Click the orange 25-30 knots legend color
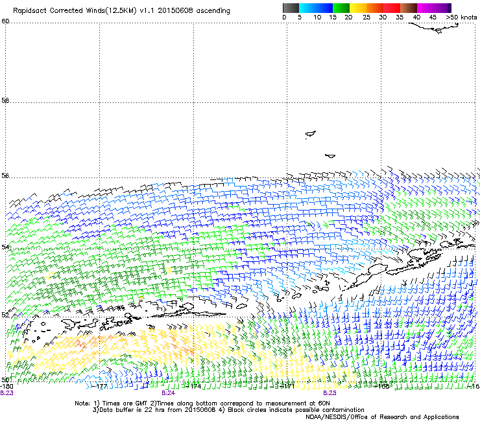 [375, 8]
